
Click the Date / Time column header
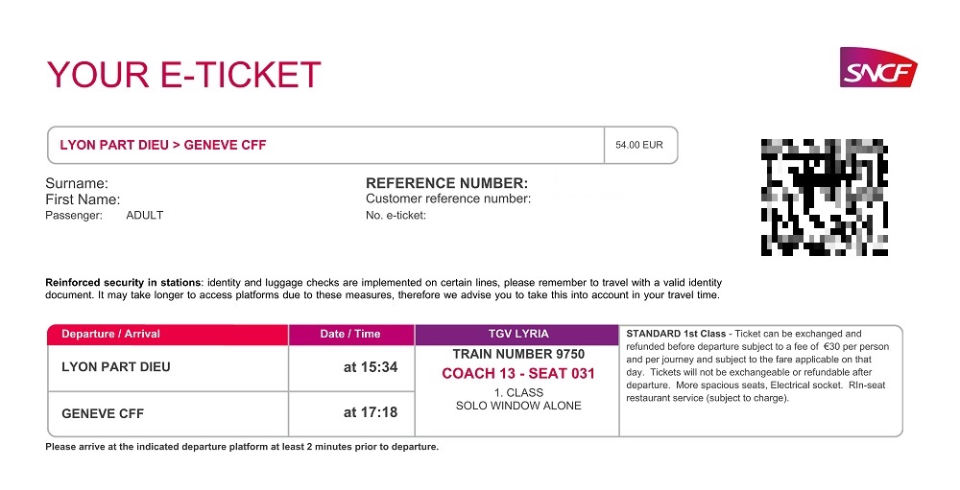click(350, 335)
